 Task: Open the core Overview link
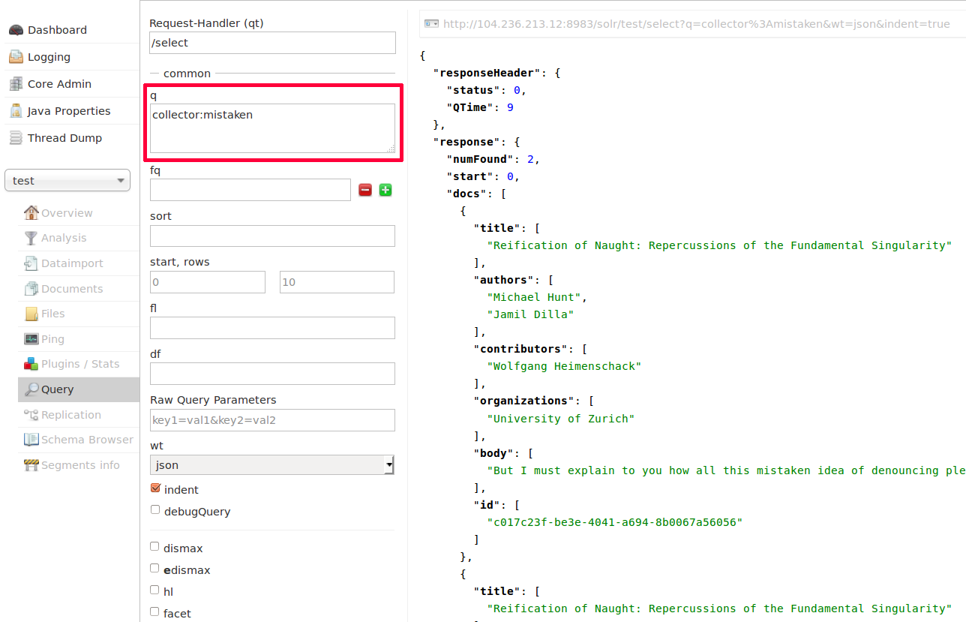[x=67, y=213]
